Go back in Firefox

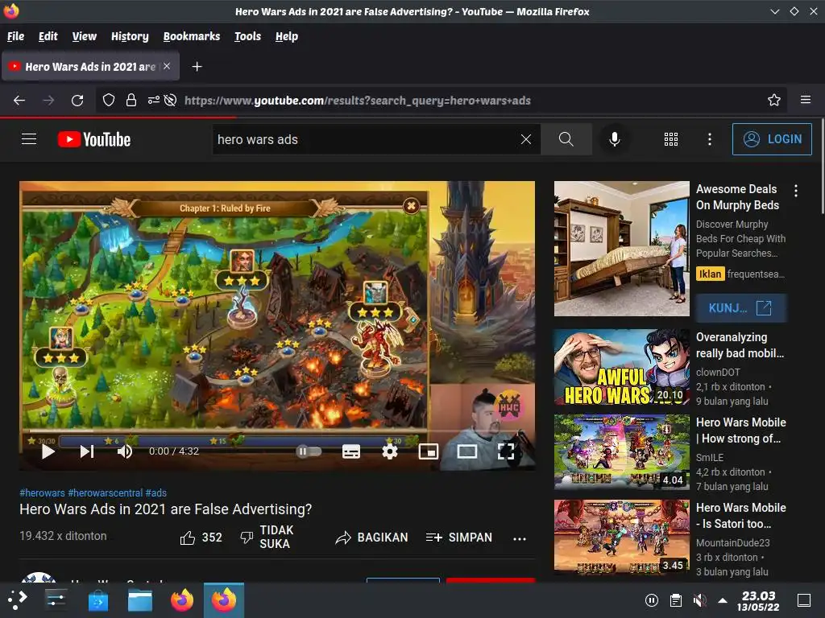tap(19, 101)
